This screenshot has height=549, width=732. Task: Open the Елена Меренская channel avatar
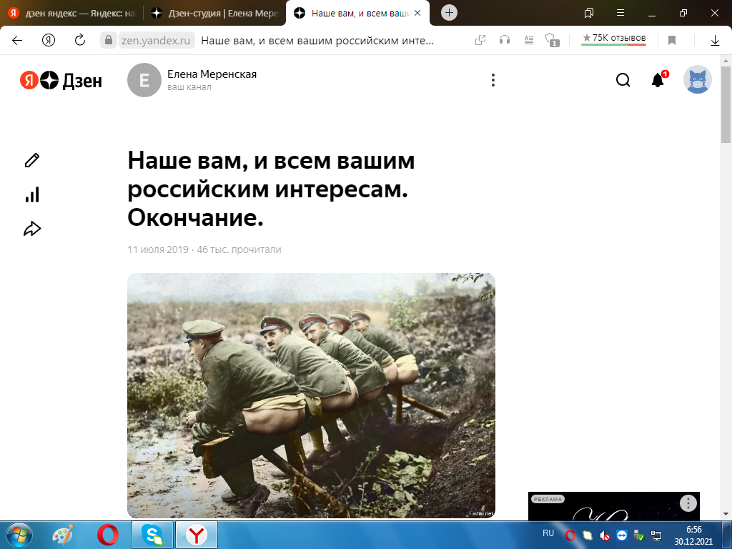144,80
